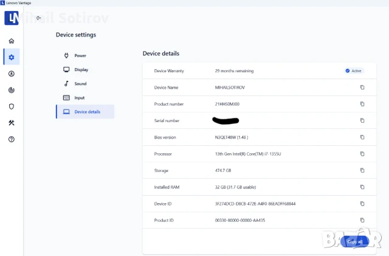Click the 29 months remaining warranty text
Image resolution: width=389 pixels, height=256 pixels.
234,71
